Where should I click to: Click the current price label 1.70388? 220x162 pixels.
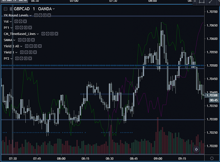(212, 95)
